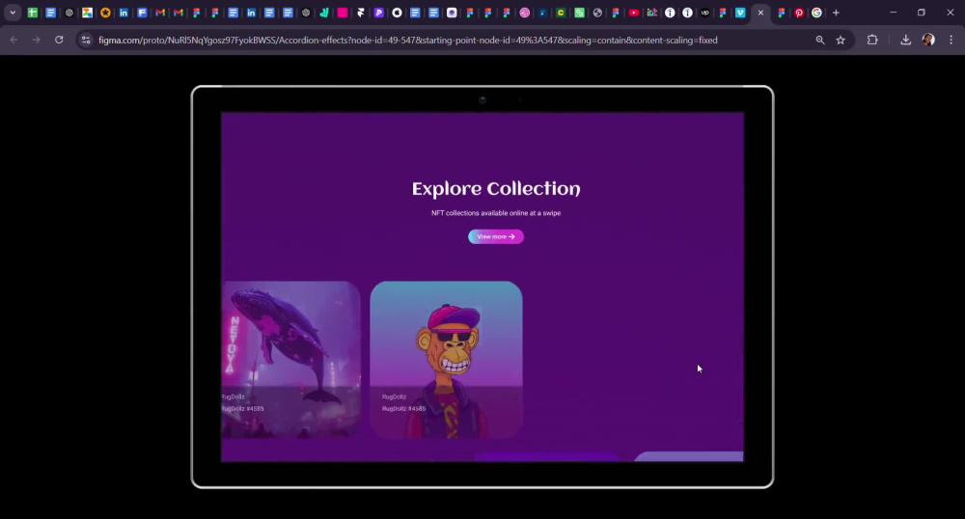Viewport: 965px width, 519px height.
Task: Bookmark this page with the star
Action: (x=841, y=40)
